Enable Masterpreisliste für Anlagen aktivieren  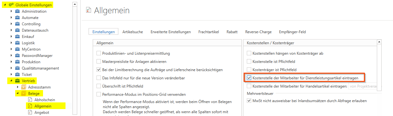click(99, 61)
